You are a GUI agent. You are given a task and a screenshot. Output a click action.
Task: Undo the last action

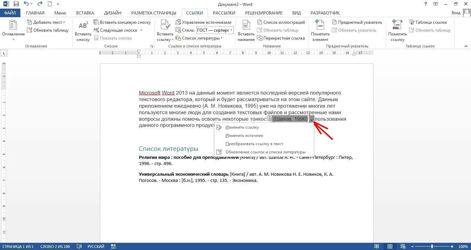coord(26,4)
